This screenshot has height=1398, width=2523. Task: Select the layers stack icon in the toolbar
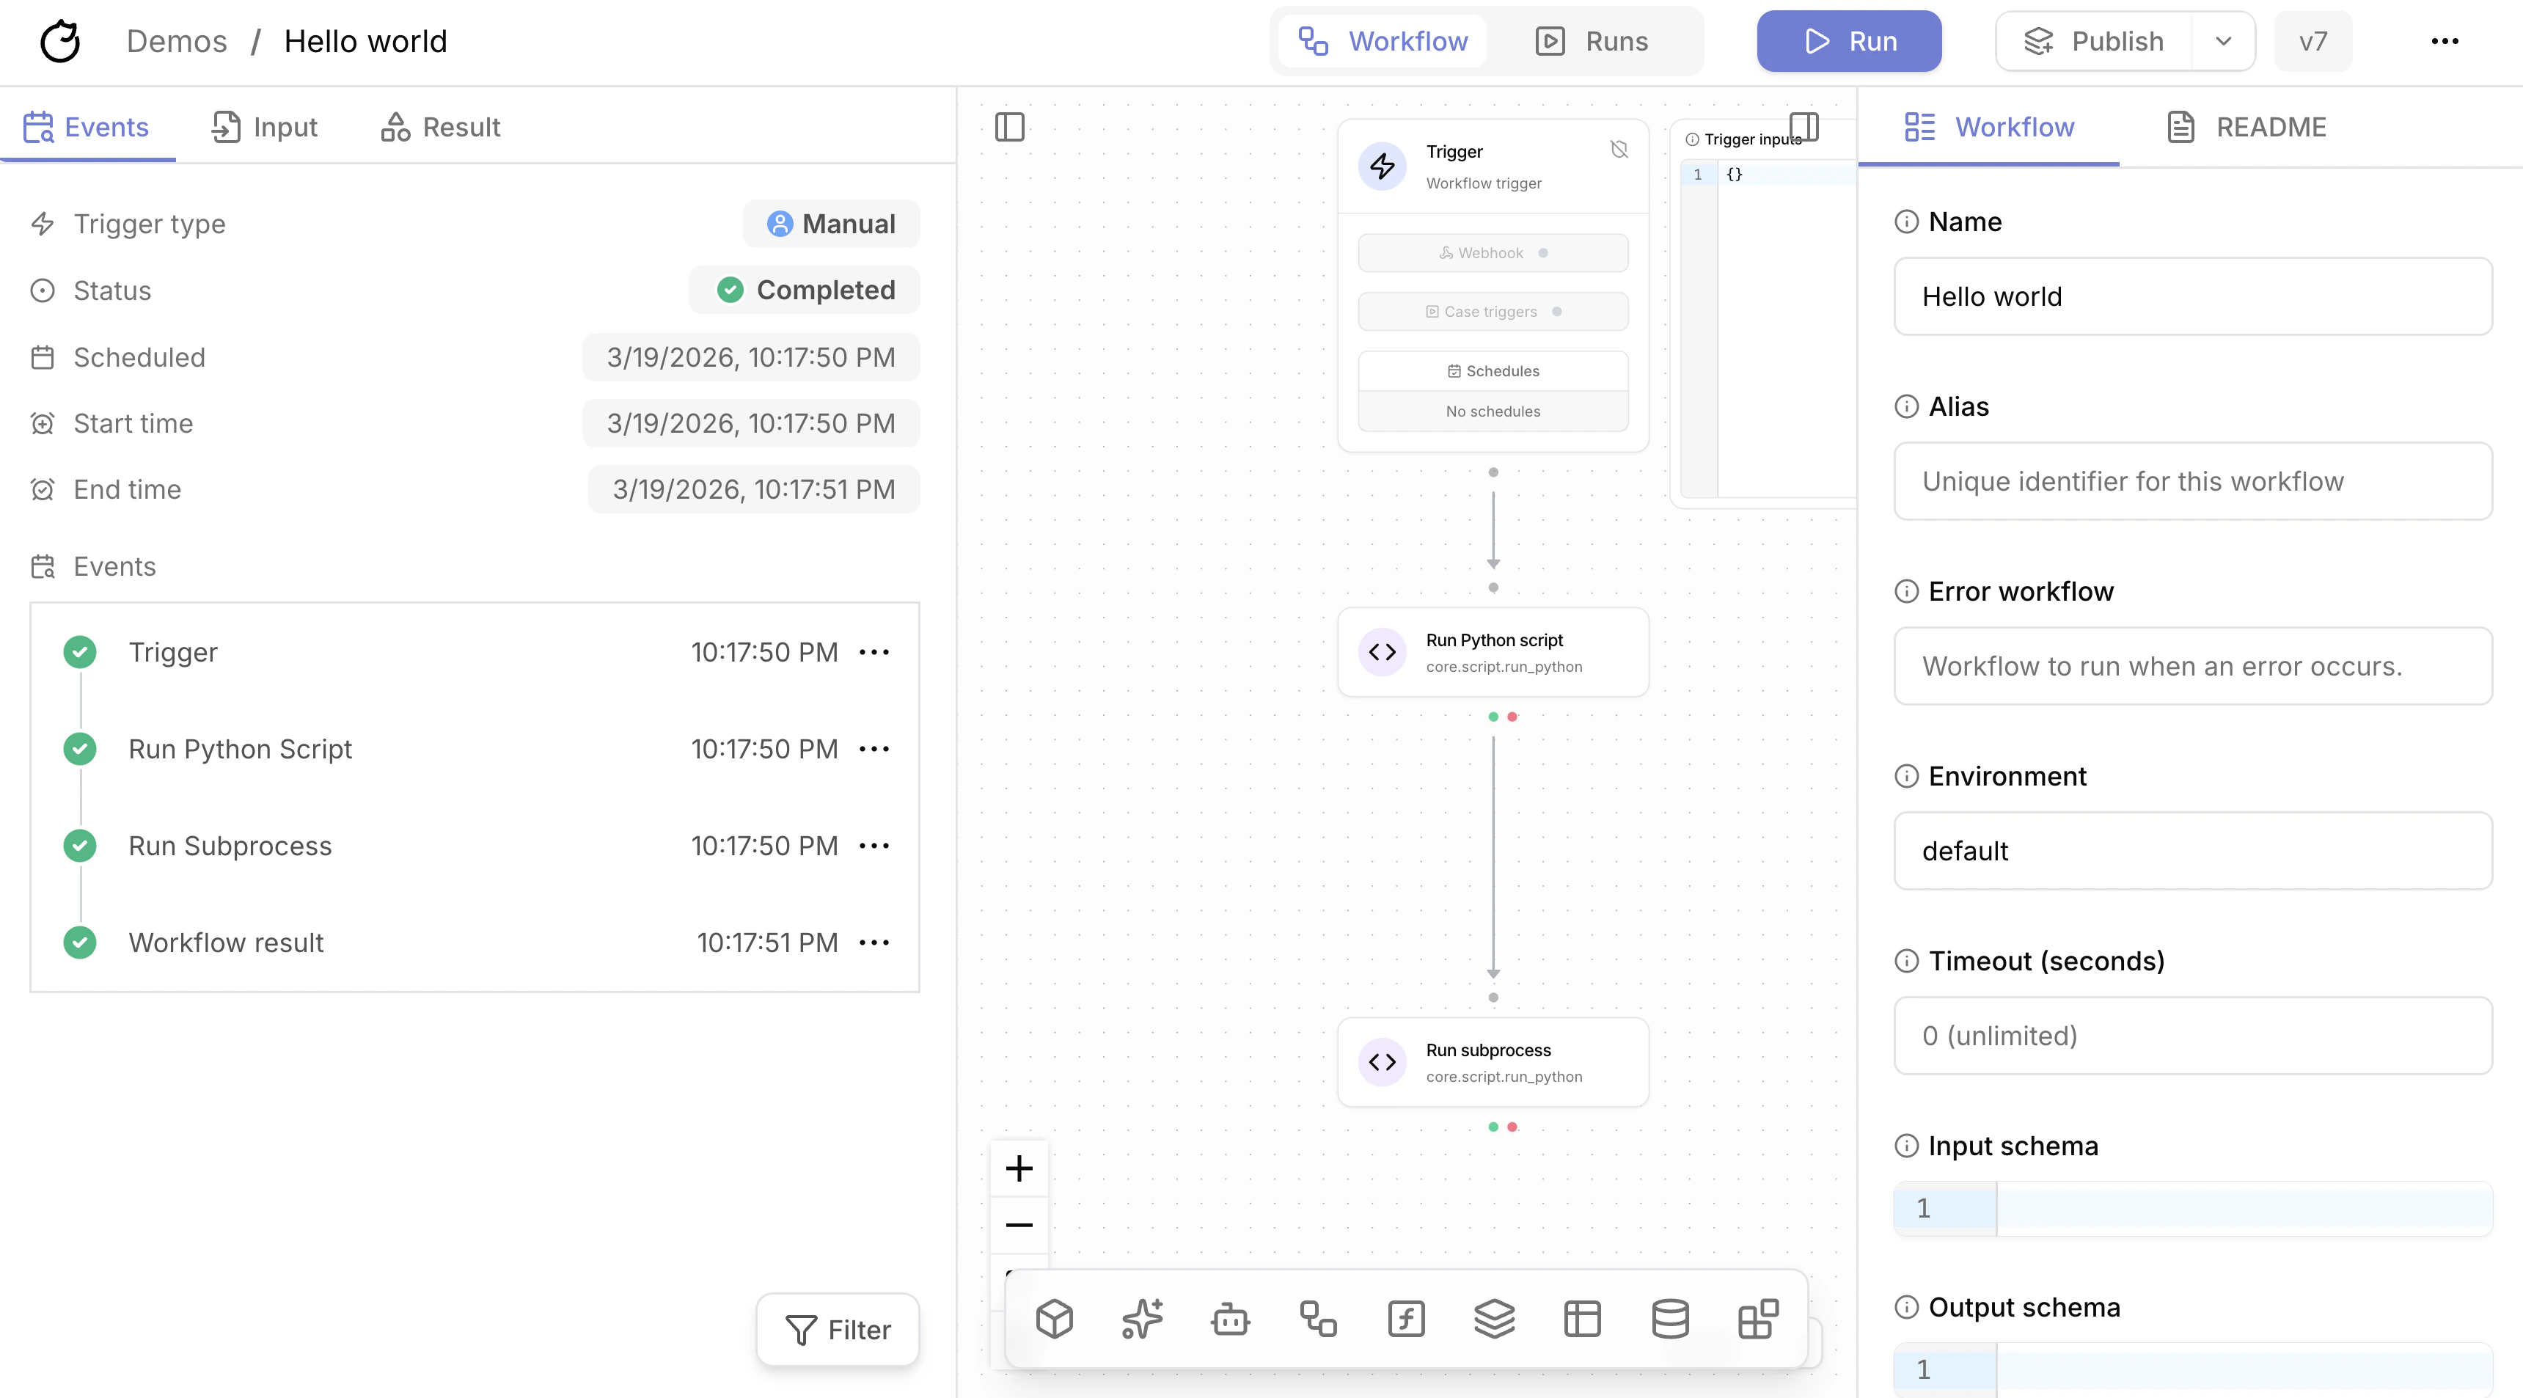click(x=1495, y=1319)
